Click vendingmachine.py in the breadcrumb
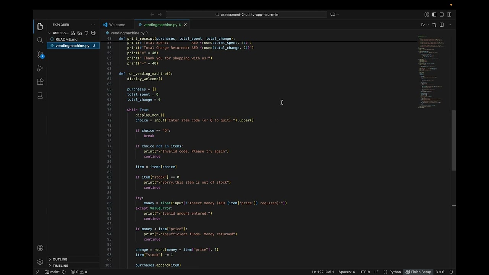489x275 pixels. click(128, 33)
